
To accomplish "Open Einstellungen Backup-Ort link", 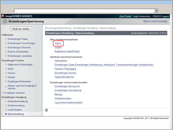I will [x=67, y=86].
